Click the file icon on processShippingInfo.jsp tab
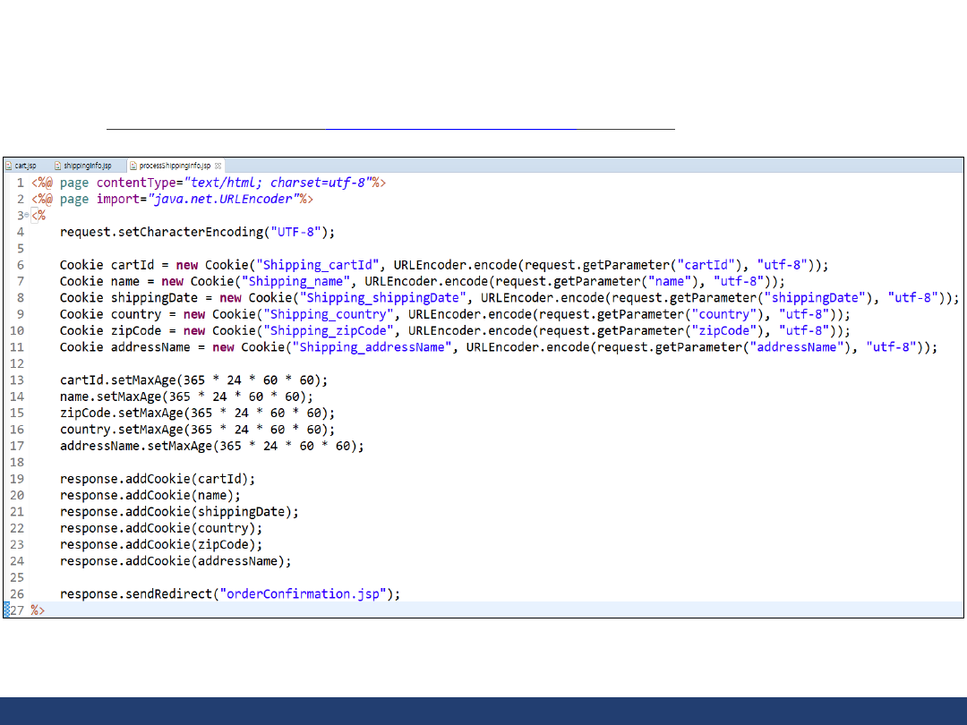Screen dimensions: 967x725 [x=133, y=166]
